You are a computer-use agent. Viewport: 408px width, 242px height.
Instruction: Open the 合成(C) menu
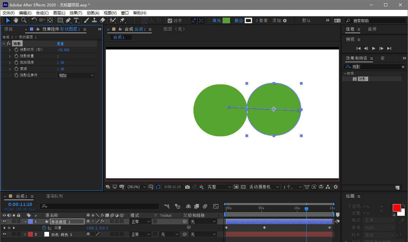point(42,13)
